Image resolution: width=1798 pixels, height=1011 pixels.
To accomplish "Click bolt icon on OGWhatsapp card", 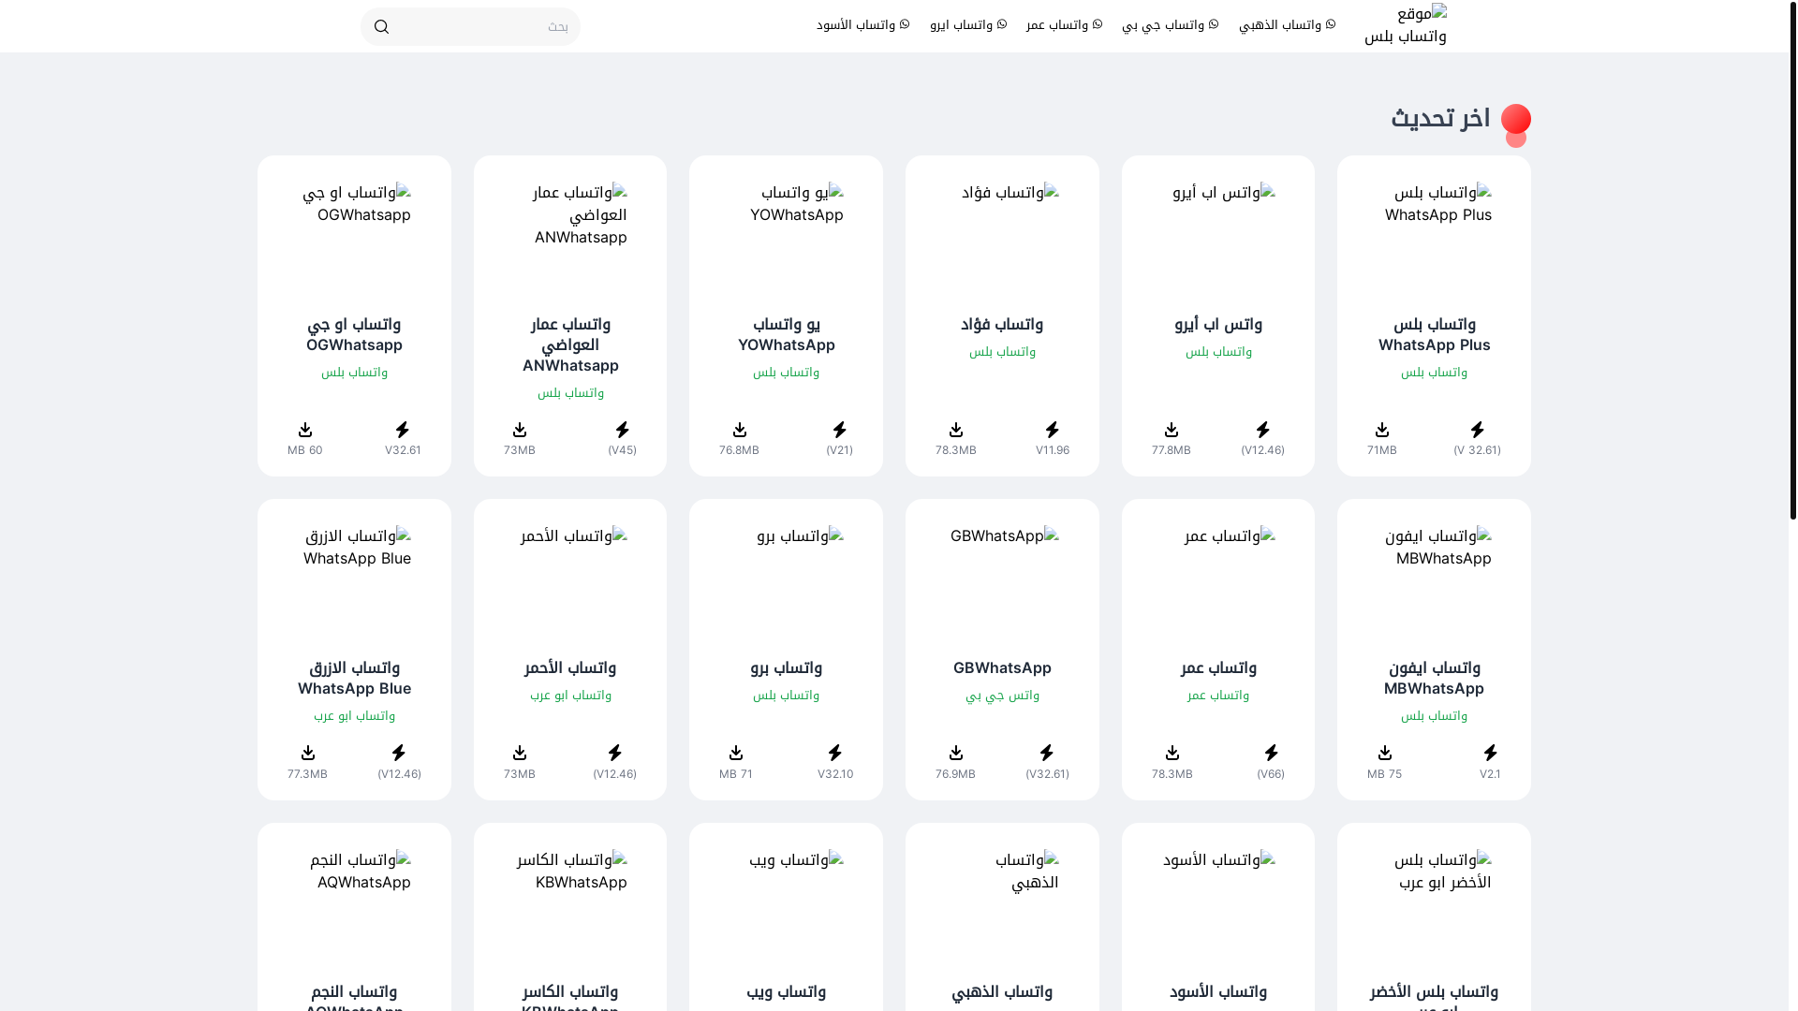I will pos(403,430).
